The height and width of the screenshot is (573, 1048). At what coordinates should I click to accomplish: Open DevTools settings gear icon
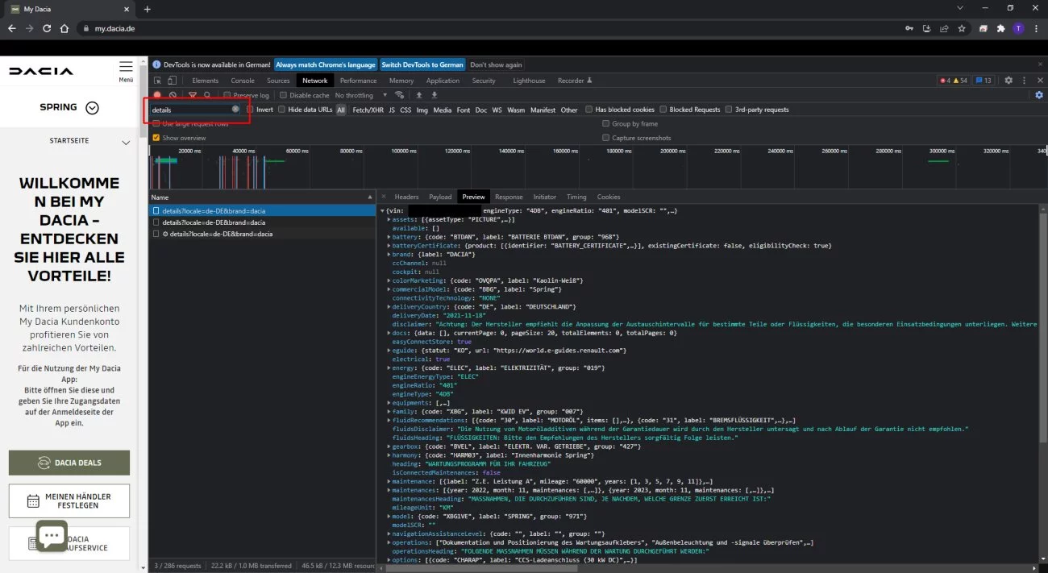click(x=1008, y=81)
